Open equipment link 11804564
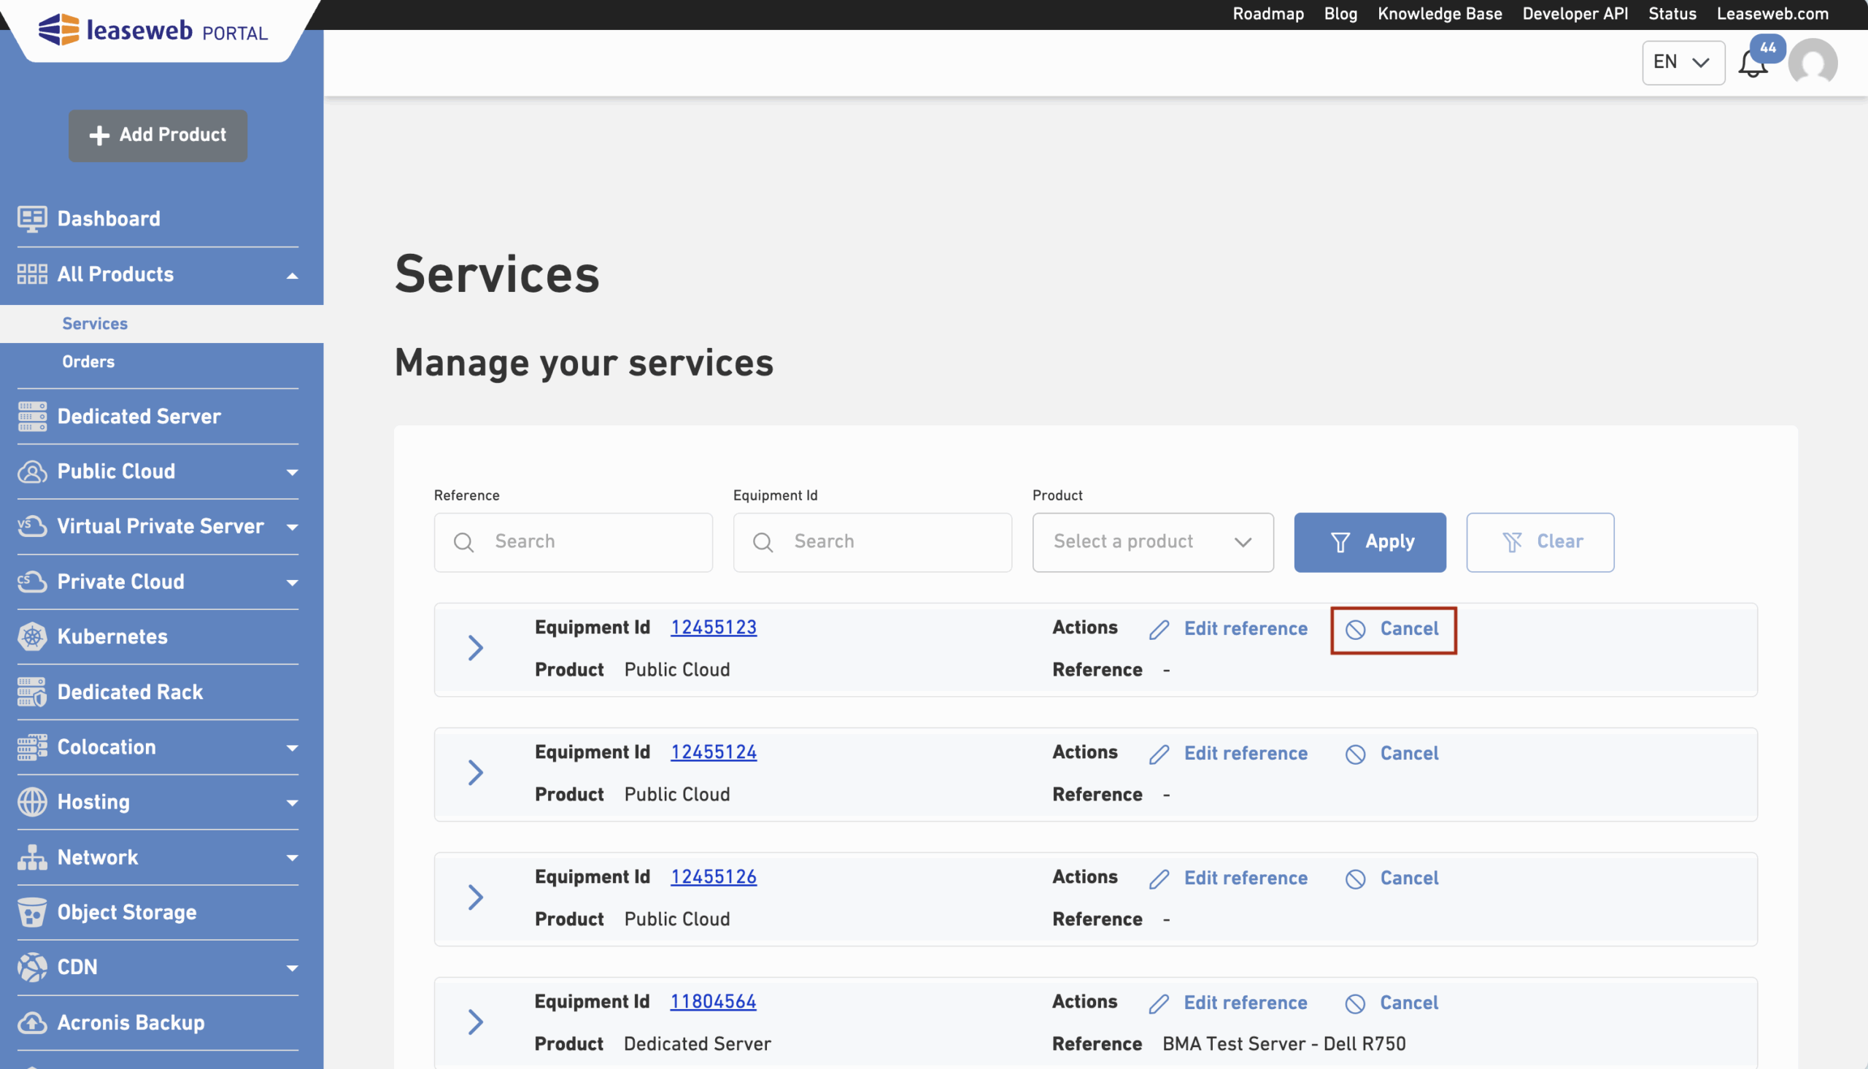Viewport: 1868px width, 1069px height. pos(713,1002)
